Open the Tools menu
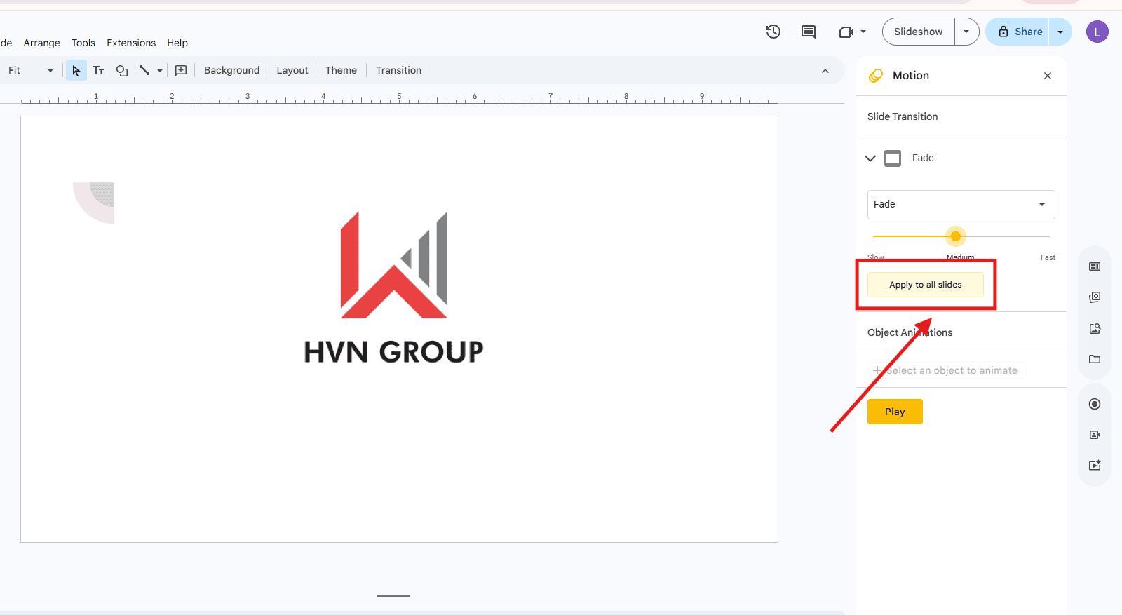Viewport: 1122px width, 615px height. (x=83, y=43)
